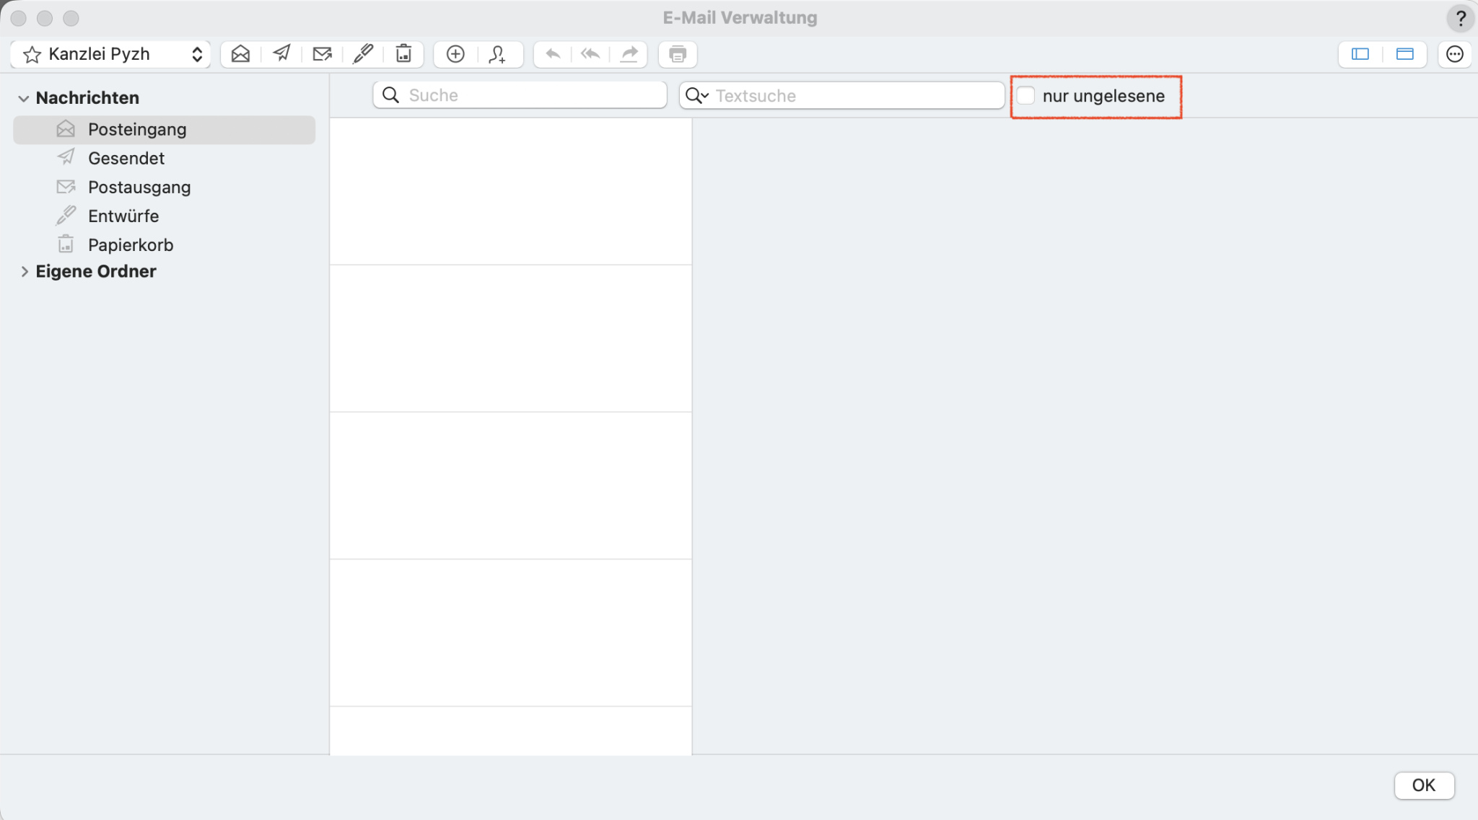The image size is (1478, 820).
Task: Click the trash toolbar icon
Action: (x=403, y=54)
